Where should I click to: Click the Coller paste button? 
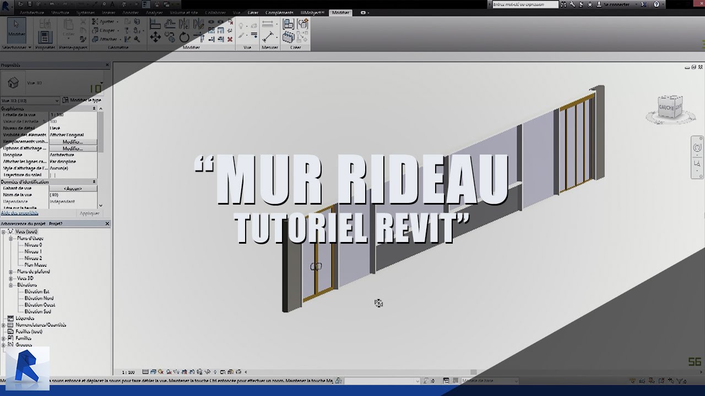(x=68, y=29)
